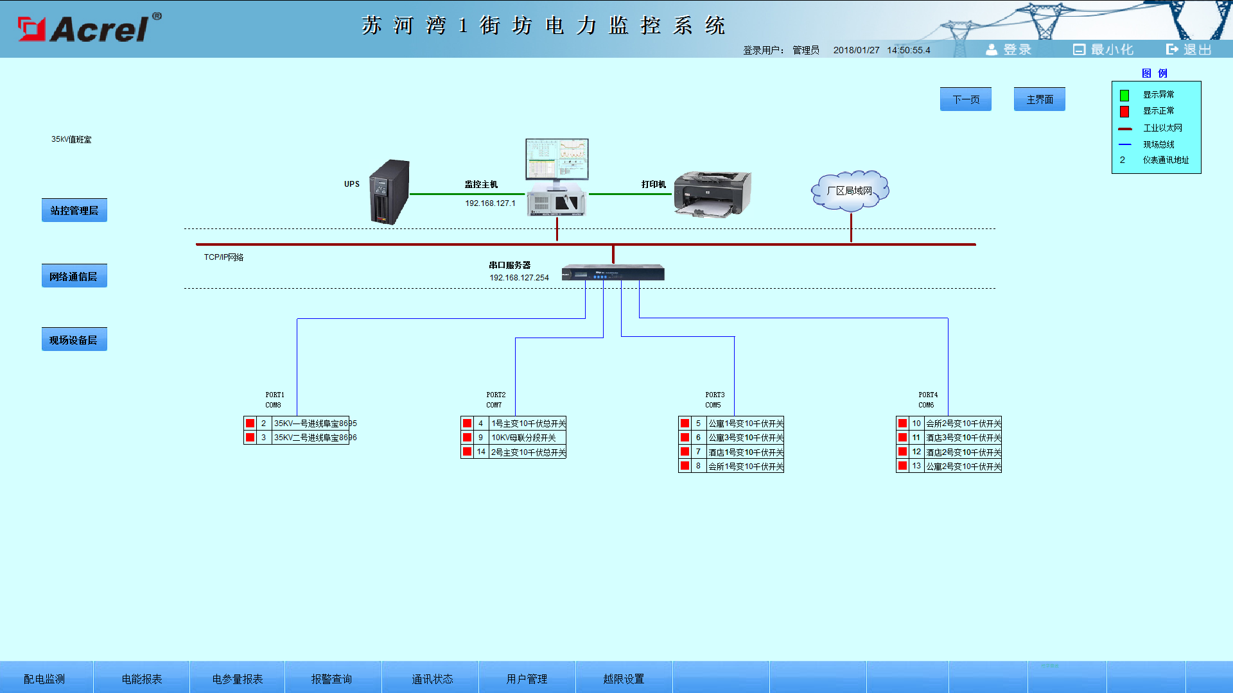
Task: Open the 电参量报表 tab
Action: coord(238,678)
